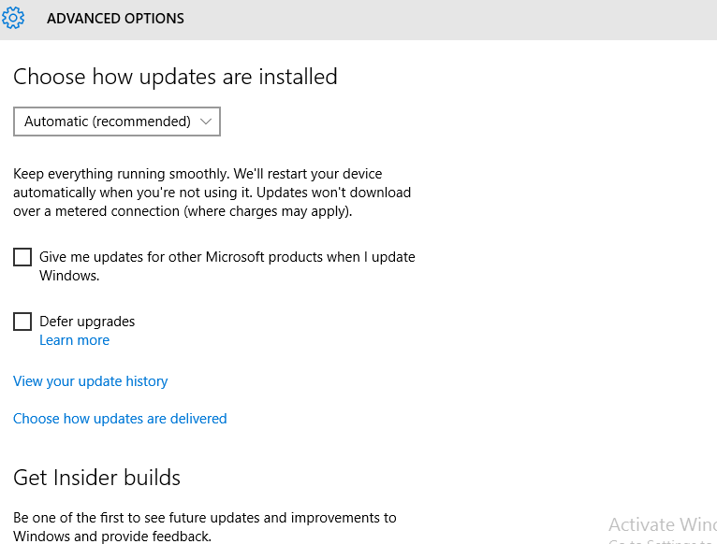Click the settings gear icon in header
717x544 pixels.
click(x=13, y=19)
